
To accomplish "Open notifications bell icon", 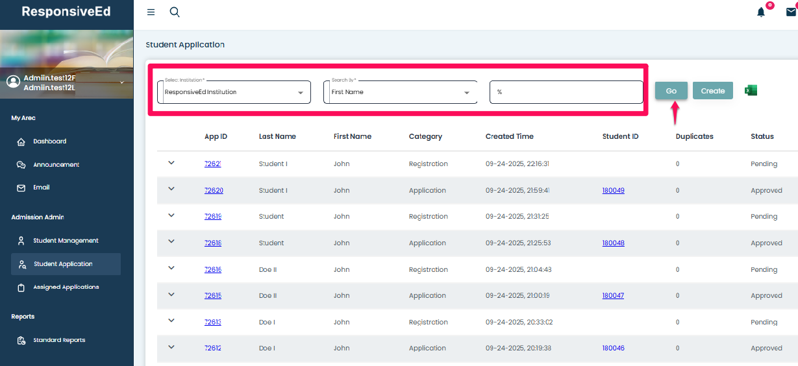I will (x=761, y=12).
